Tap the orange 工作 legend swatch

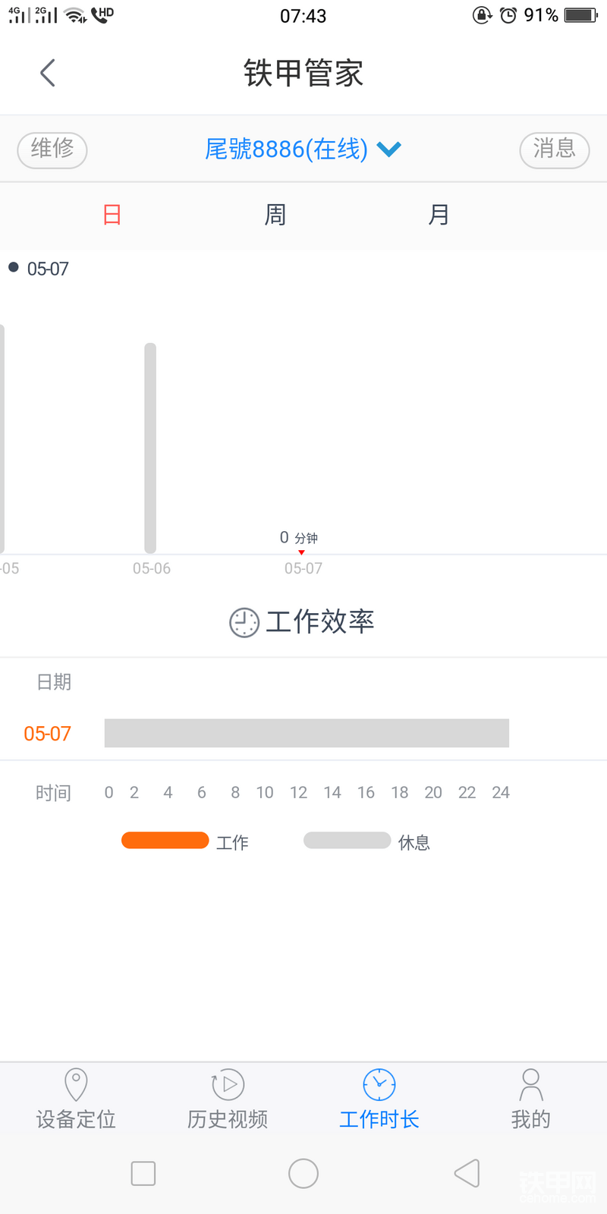[165, 840]
